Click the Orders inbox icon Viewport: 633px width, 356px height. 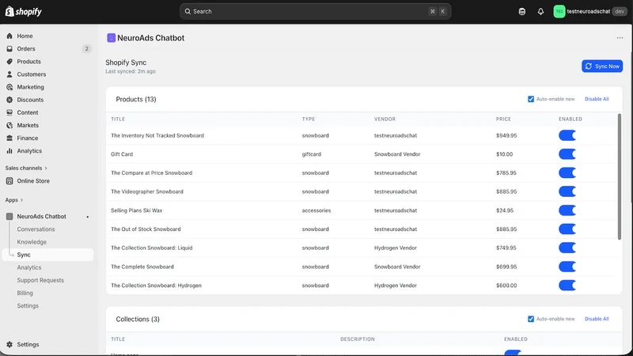[9, 49]
